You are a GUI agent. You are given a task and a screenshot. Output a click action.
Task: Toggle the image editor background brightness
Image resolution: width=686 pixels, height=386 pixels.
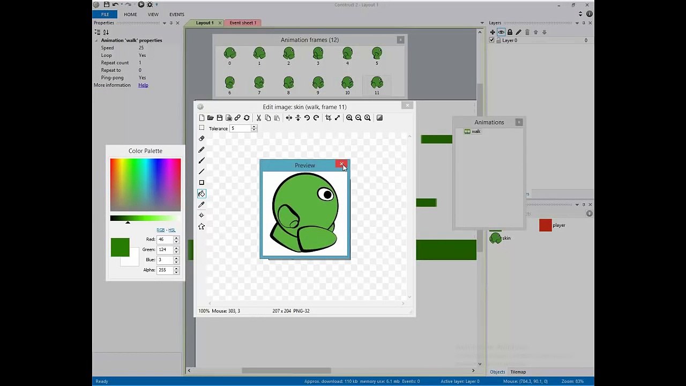(x=379, y=118)
